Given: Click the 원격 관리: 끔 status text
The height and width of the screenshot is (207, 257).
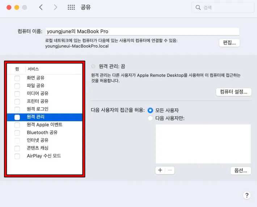Looking at the screenshot, I should 112,66.
